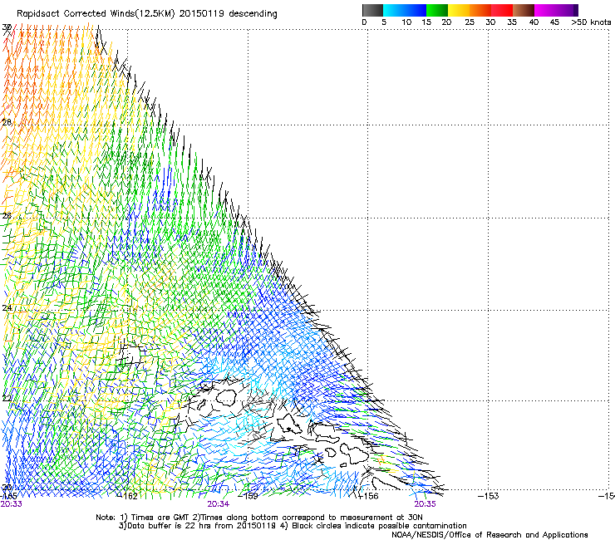
Task: Click the '40' legend scale label
Action: 534,22
